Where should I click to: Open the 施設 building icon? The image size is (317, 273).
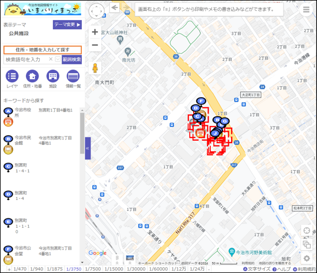[x=53, y=76]
